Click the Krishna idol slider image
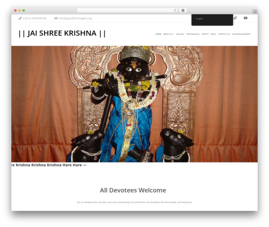This screenshot has height=227, width=269. pos(134,104)
